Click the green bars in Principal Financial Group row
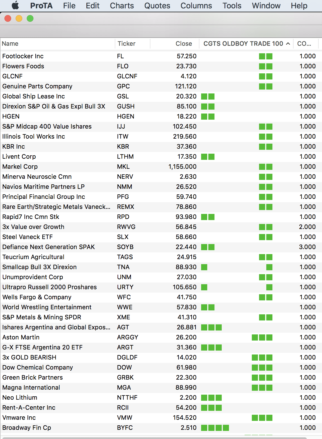This screenshot has height=439, width=322. point(266,197)
